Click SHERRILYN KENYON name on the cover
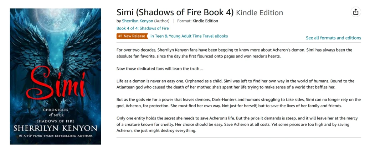This screenshot has height=145, width=365. click(55, 127)
